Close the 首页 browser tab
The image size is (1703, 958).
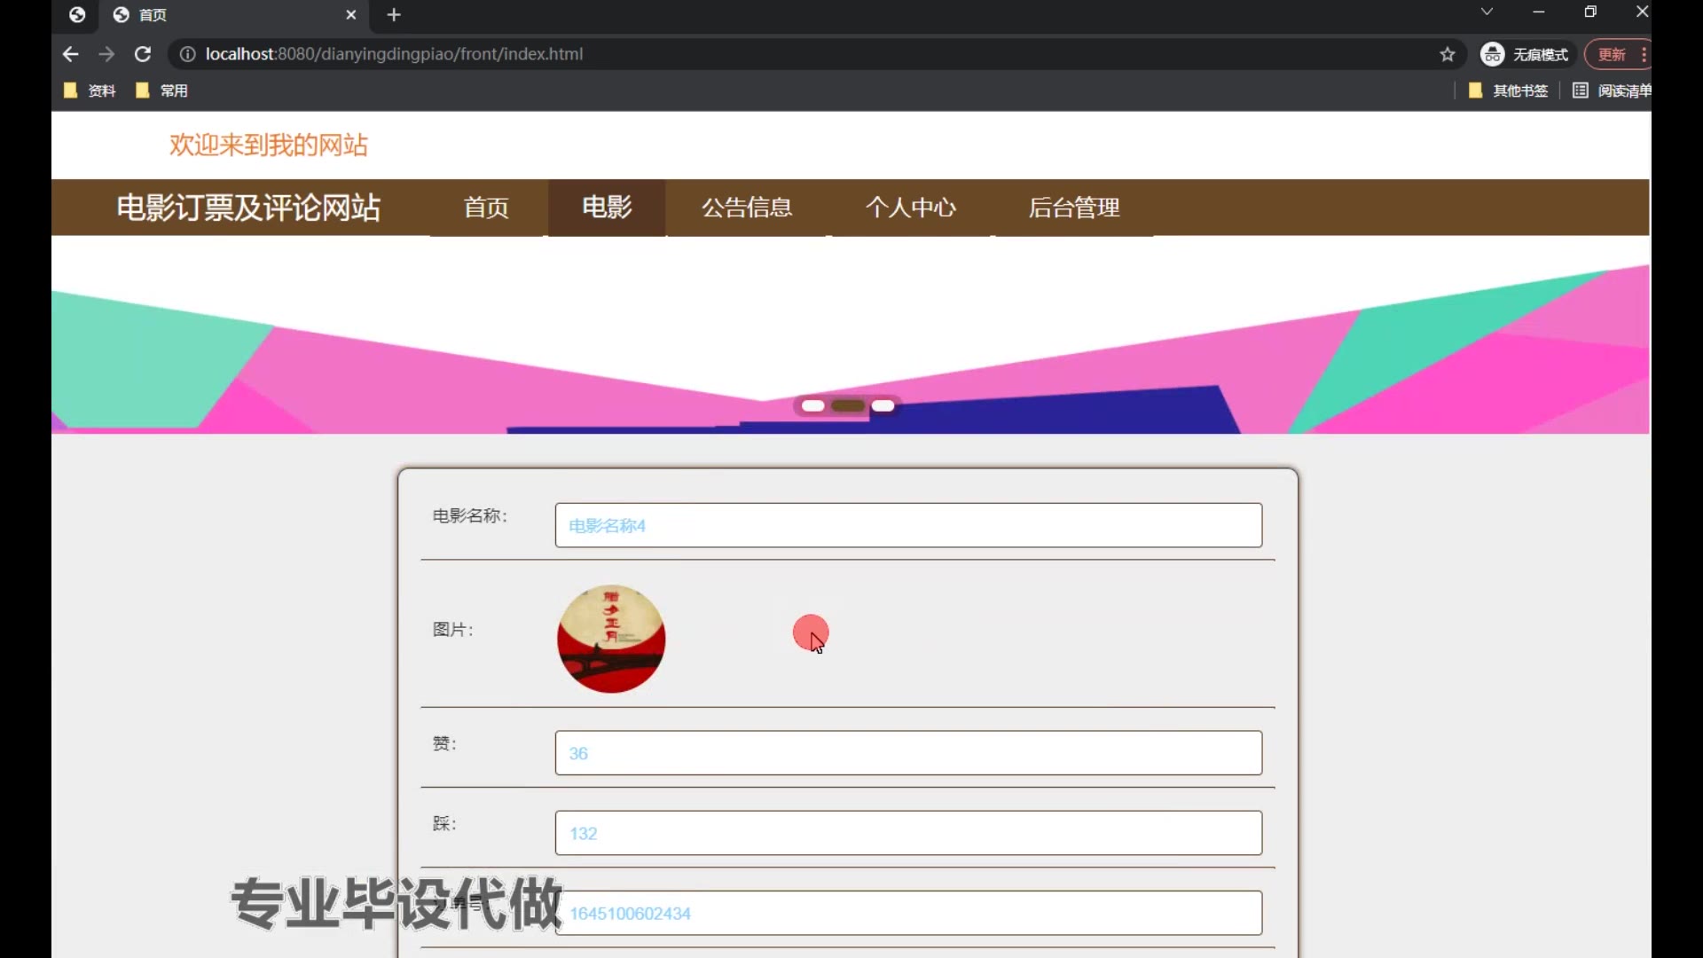click(x=351, y=15)
